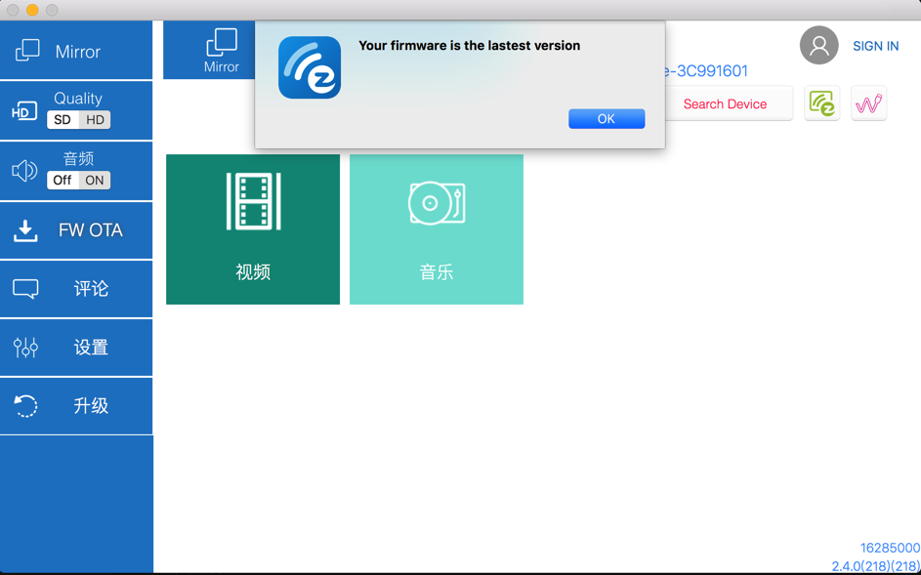Select the Mirror sidebar label

click(x=77, y=52)
